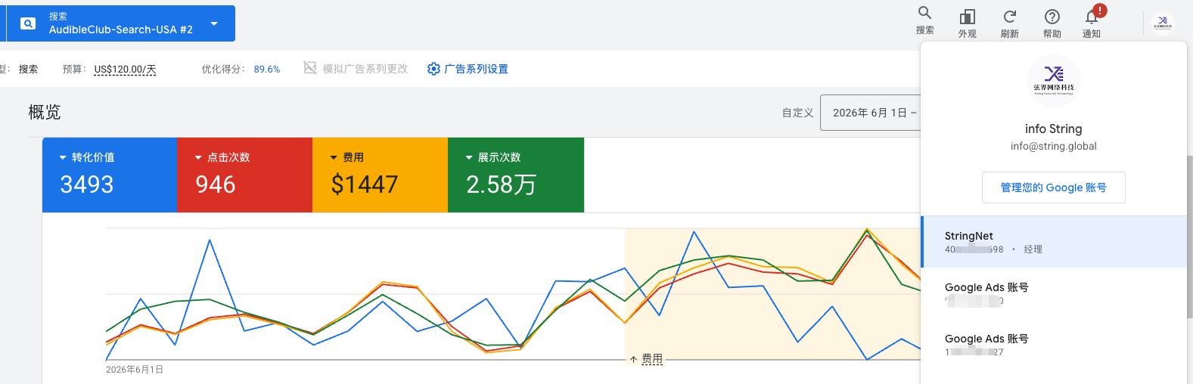Click the optimization score 89.6%
Viewport: 1193px width, 384px height.
(x=266, y=69)
